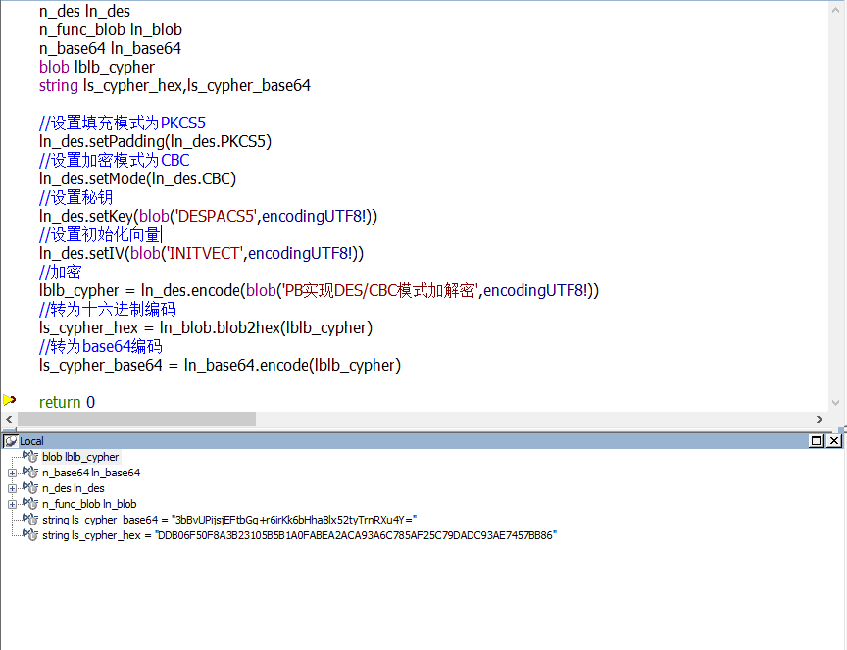The image size is (847, 650).
Task: Click the horizontal scrollbar thumb in code pane
Action: 136,419
